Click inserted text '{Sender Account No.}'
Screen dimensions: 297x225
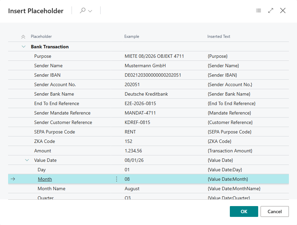point(230,84)
